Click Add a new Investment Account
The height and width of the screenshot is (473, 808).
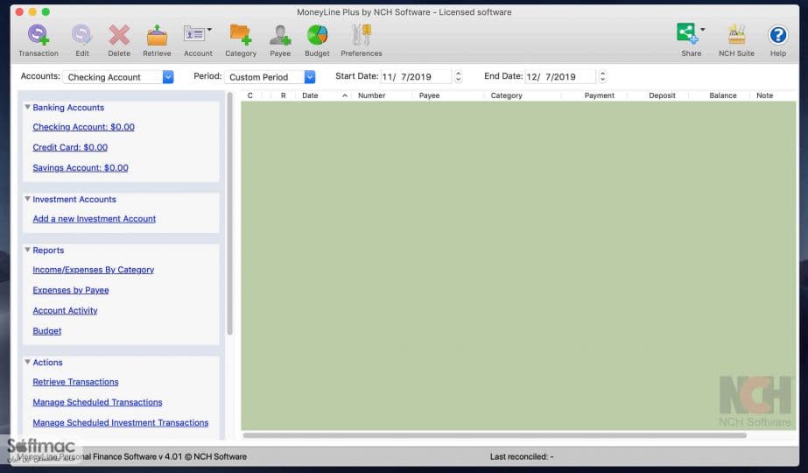[x=95, y=219]
